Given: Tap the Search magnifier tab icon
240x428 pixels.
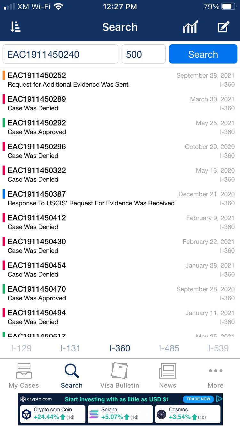Looking at the screenshot, I should [x=72, y=371].
